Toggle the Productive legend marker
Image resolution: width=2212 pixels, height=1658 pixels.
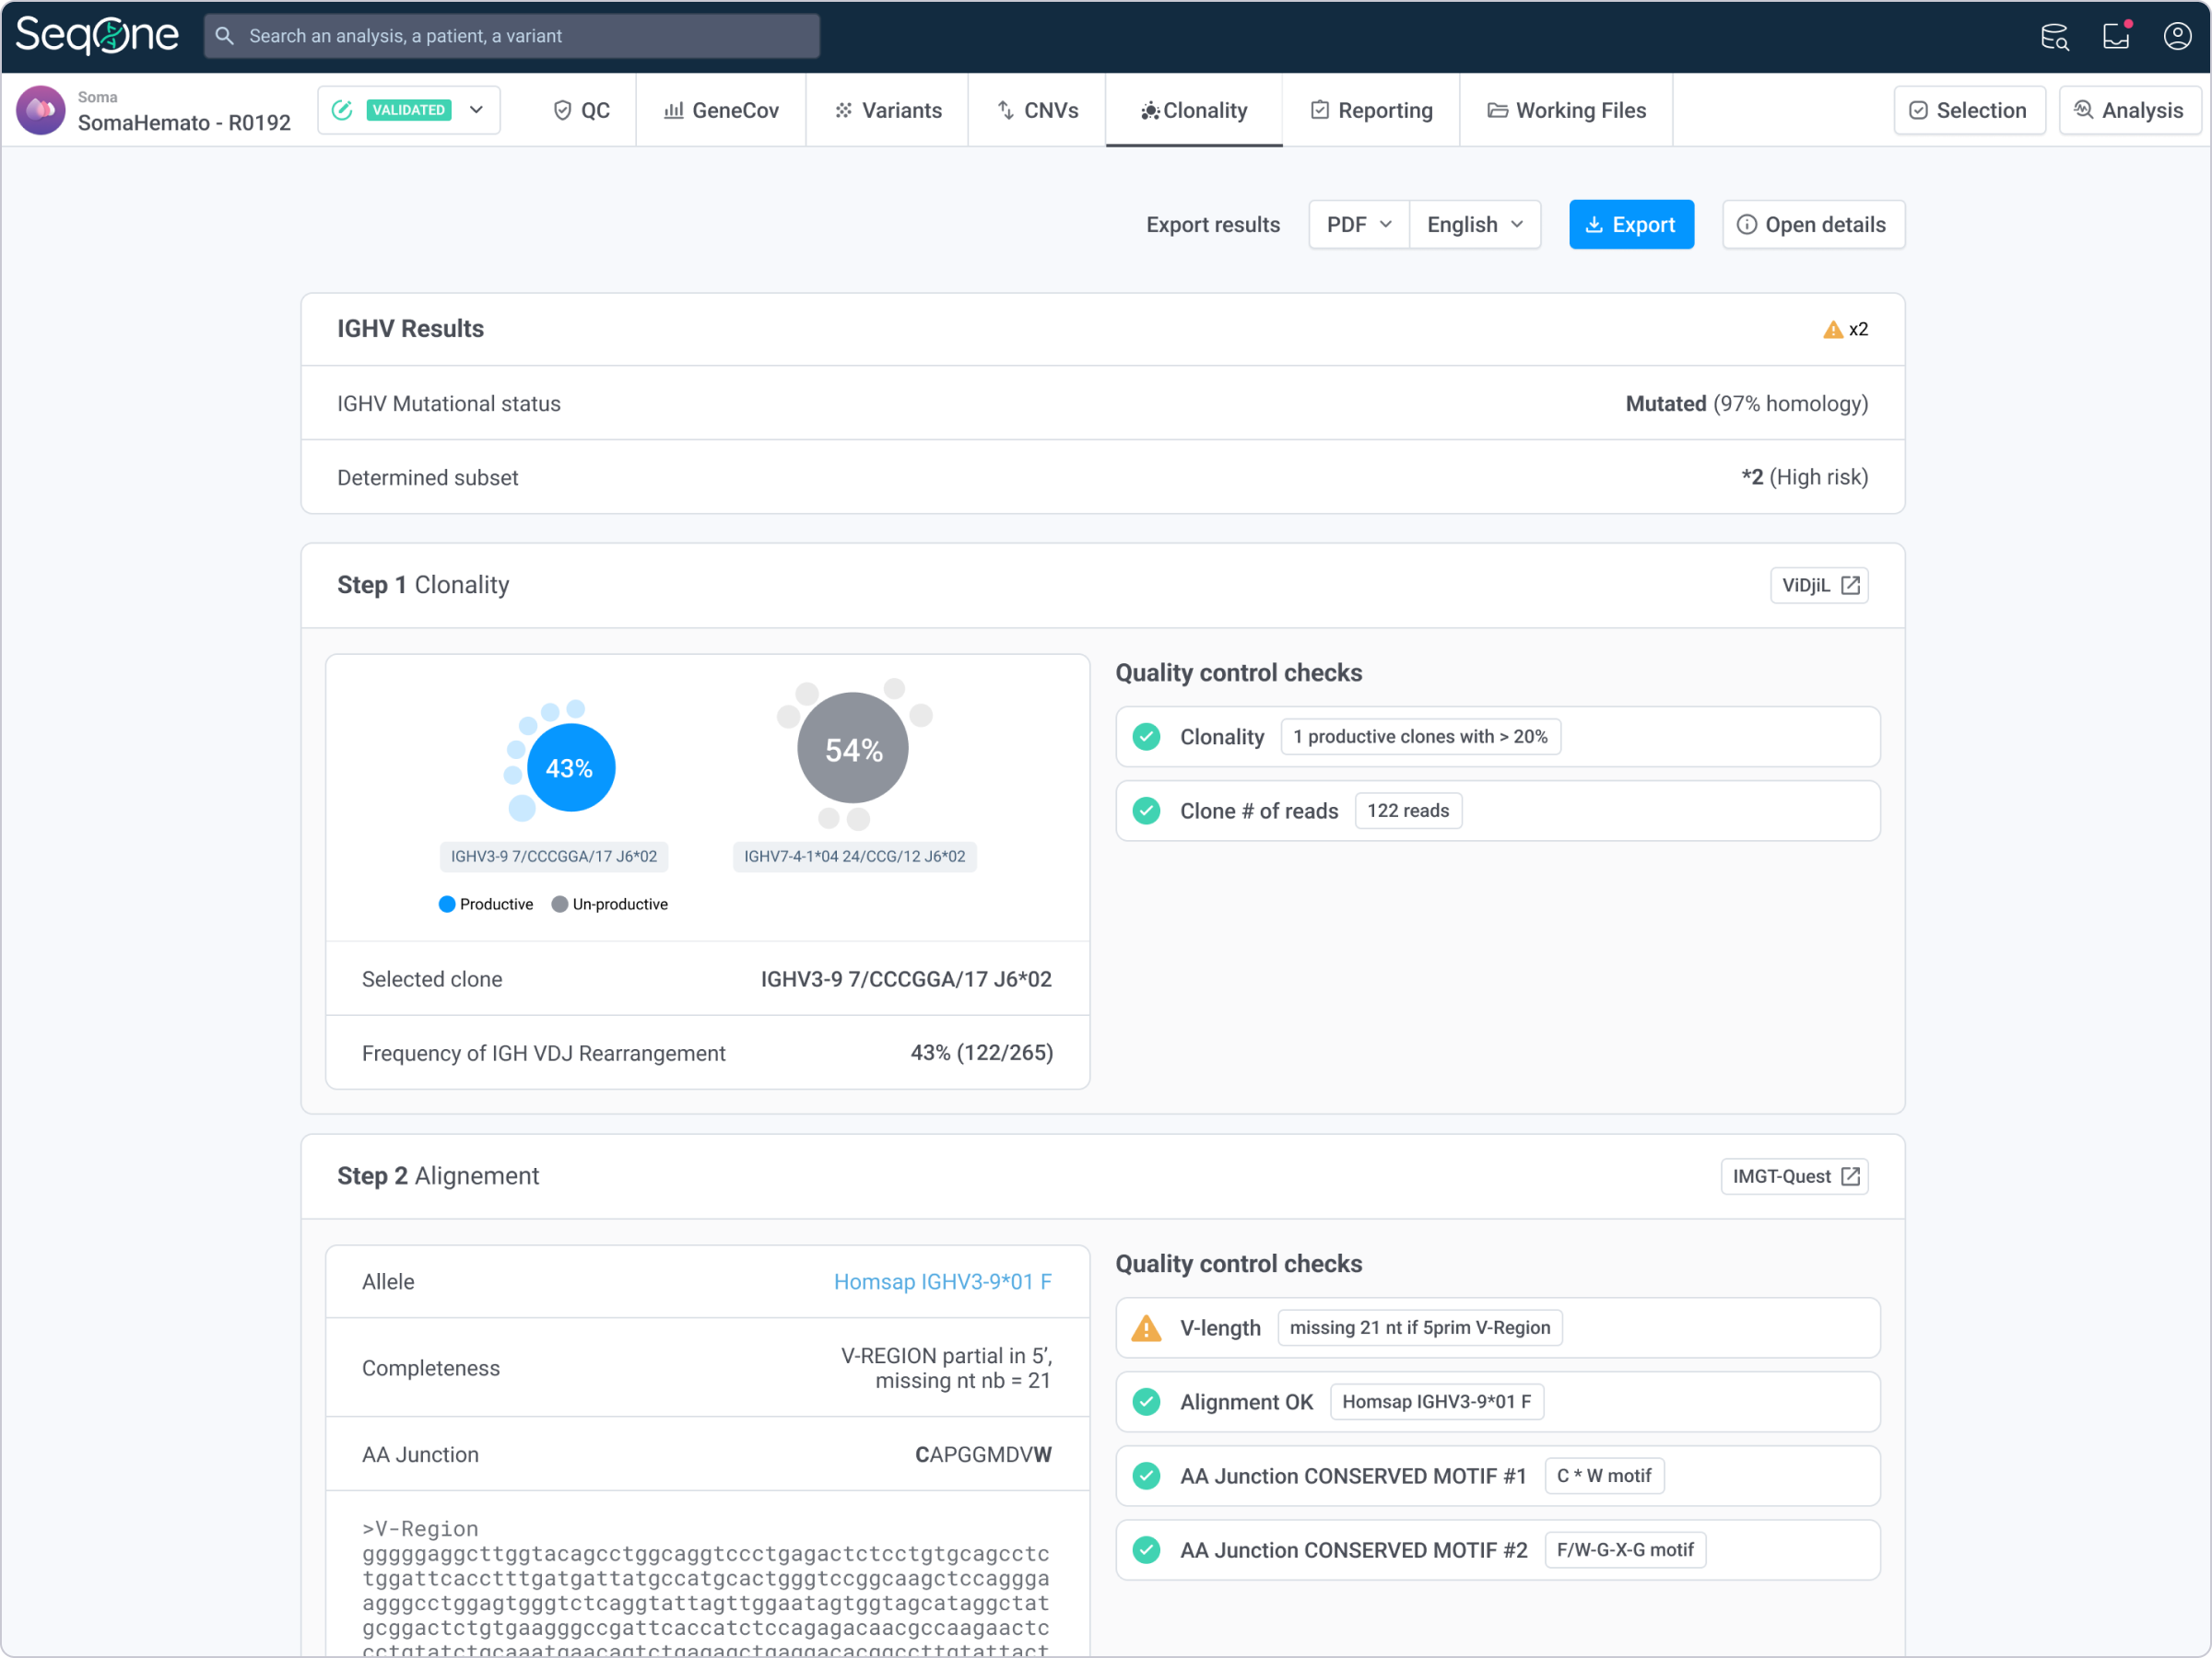(x=447, y=905)
